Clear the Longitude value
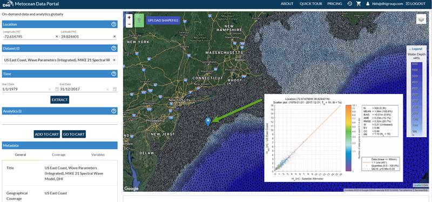The image size is (432, 202). click(57, 36)
